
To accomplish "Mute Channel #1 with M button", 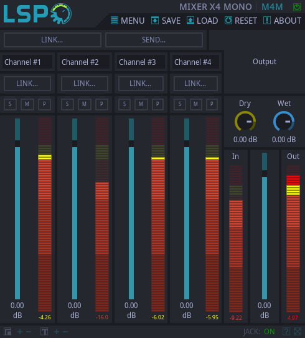I will coord(27,104).
